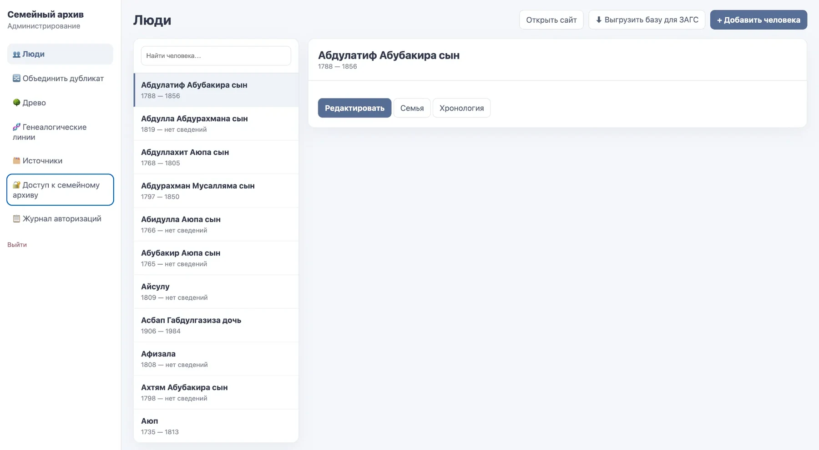
Task: Open the Источники section
Action: pyautogui.click(x=60, y=161)
